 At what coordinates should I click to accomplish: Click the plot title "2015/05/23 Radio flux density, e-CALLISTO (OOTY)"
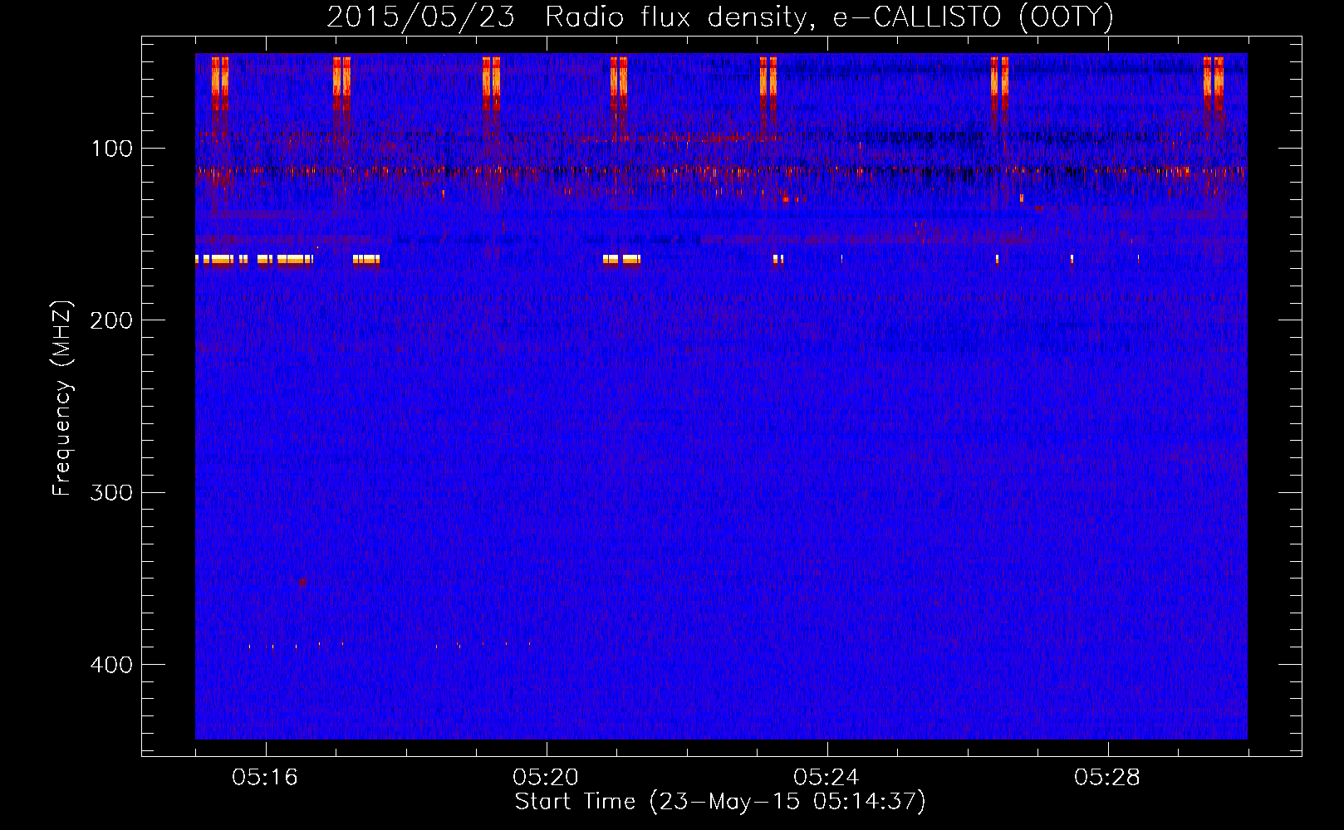click(x=720, y=17)
